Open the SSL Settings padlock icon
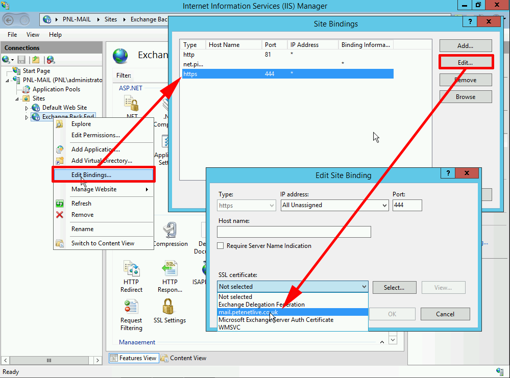Screen dimensions: 510x378 click(168, 307)
